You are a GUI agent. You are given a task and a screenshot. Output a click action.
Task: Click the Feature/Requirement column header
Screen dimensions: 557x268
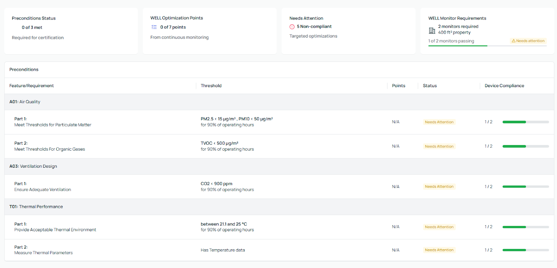point(32,86)
